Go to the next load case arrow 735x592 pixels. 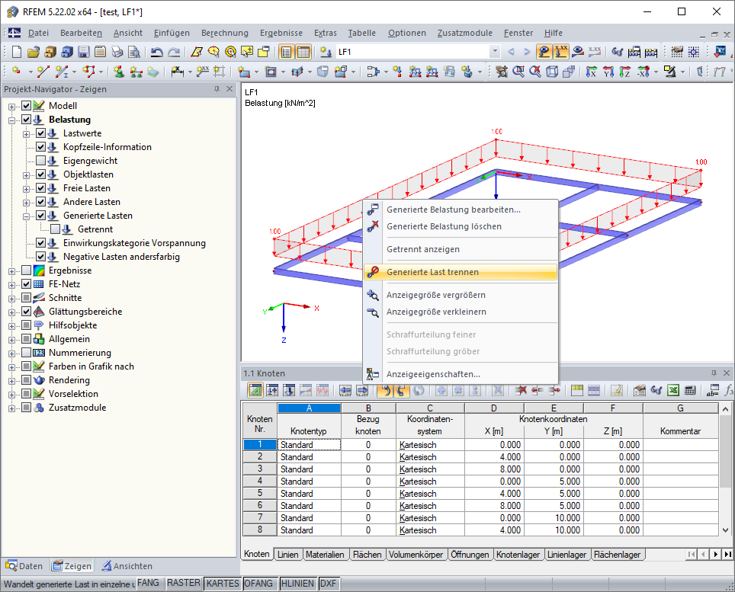tap(527, 52)
